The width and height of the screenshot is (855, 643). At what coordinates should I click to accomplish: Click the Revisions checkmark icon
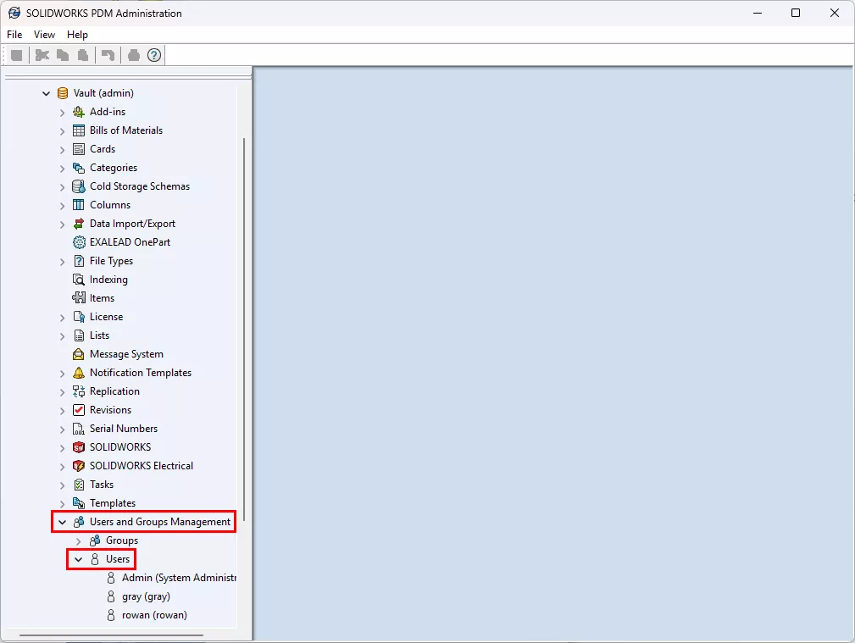pyautogui.click(x=79, y=410)
